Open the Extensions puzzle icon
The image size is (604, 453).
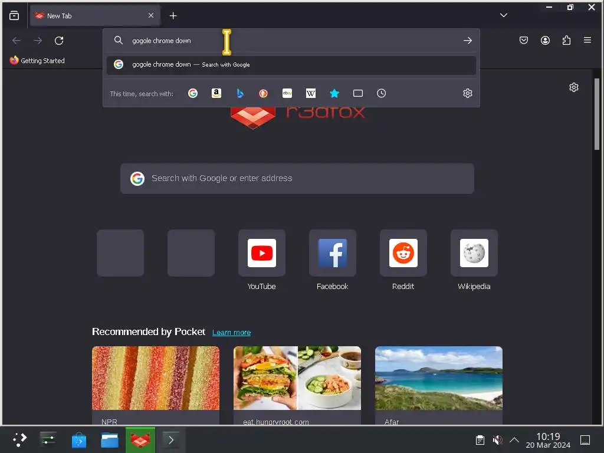click(x=566, y=40)
